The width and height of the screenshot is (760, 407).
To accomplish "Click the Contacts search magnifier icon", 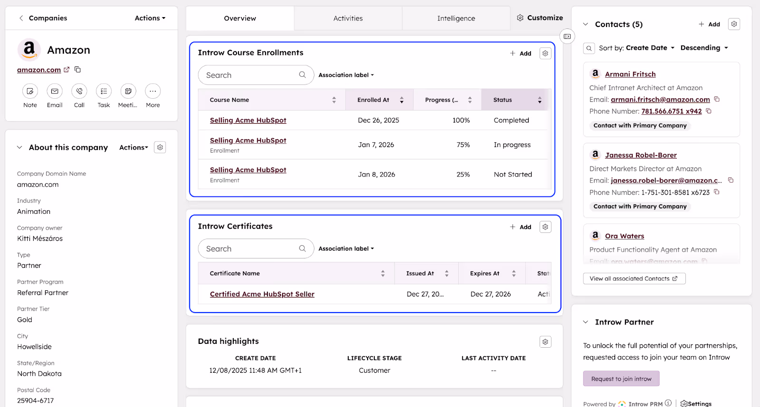I will click(589, 48).
